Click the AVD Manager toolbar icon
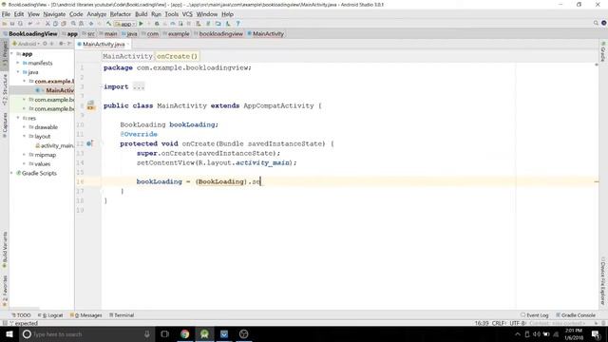The height and width of the screenshot is (342, 608). coord(198,24)
